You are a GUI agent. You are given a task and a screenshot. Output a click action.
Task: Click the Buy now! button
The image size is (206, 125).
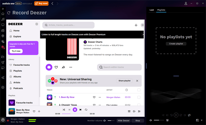coord(41,3)
